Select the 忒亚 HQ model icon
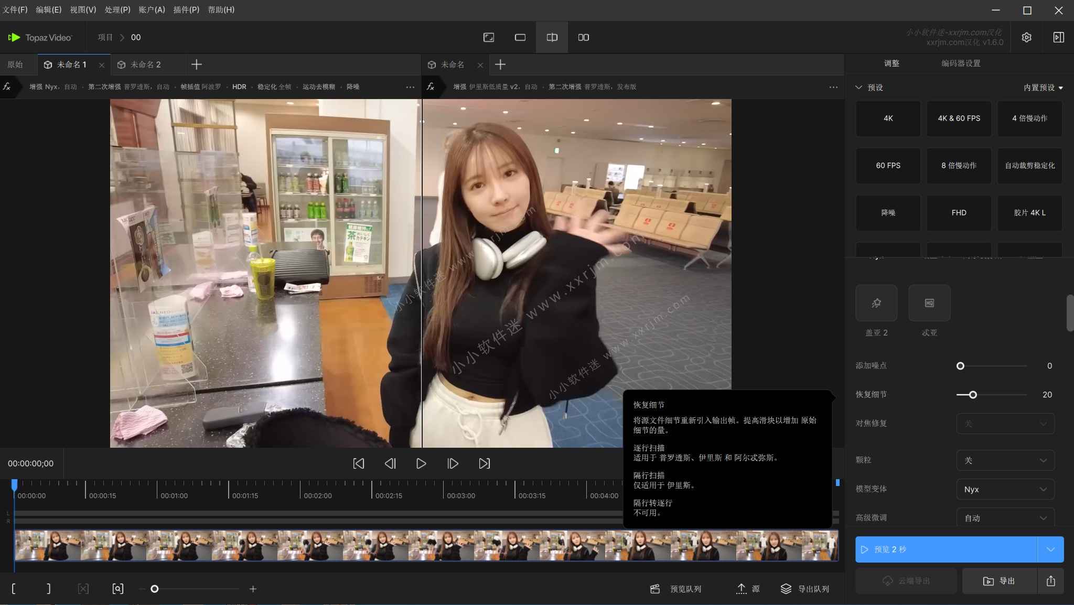This screenshot has height=605, width=1074. click(929, 303)
